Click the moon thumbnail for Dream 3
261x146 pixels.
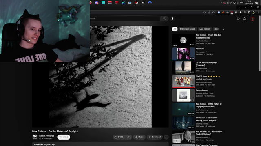(183, 40)
